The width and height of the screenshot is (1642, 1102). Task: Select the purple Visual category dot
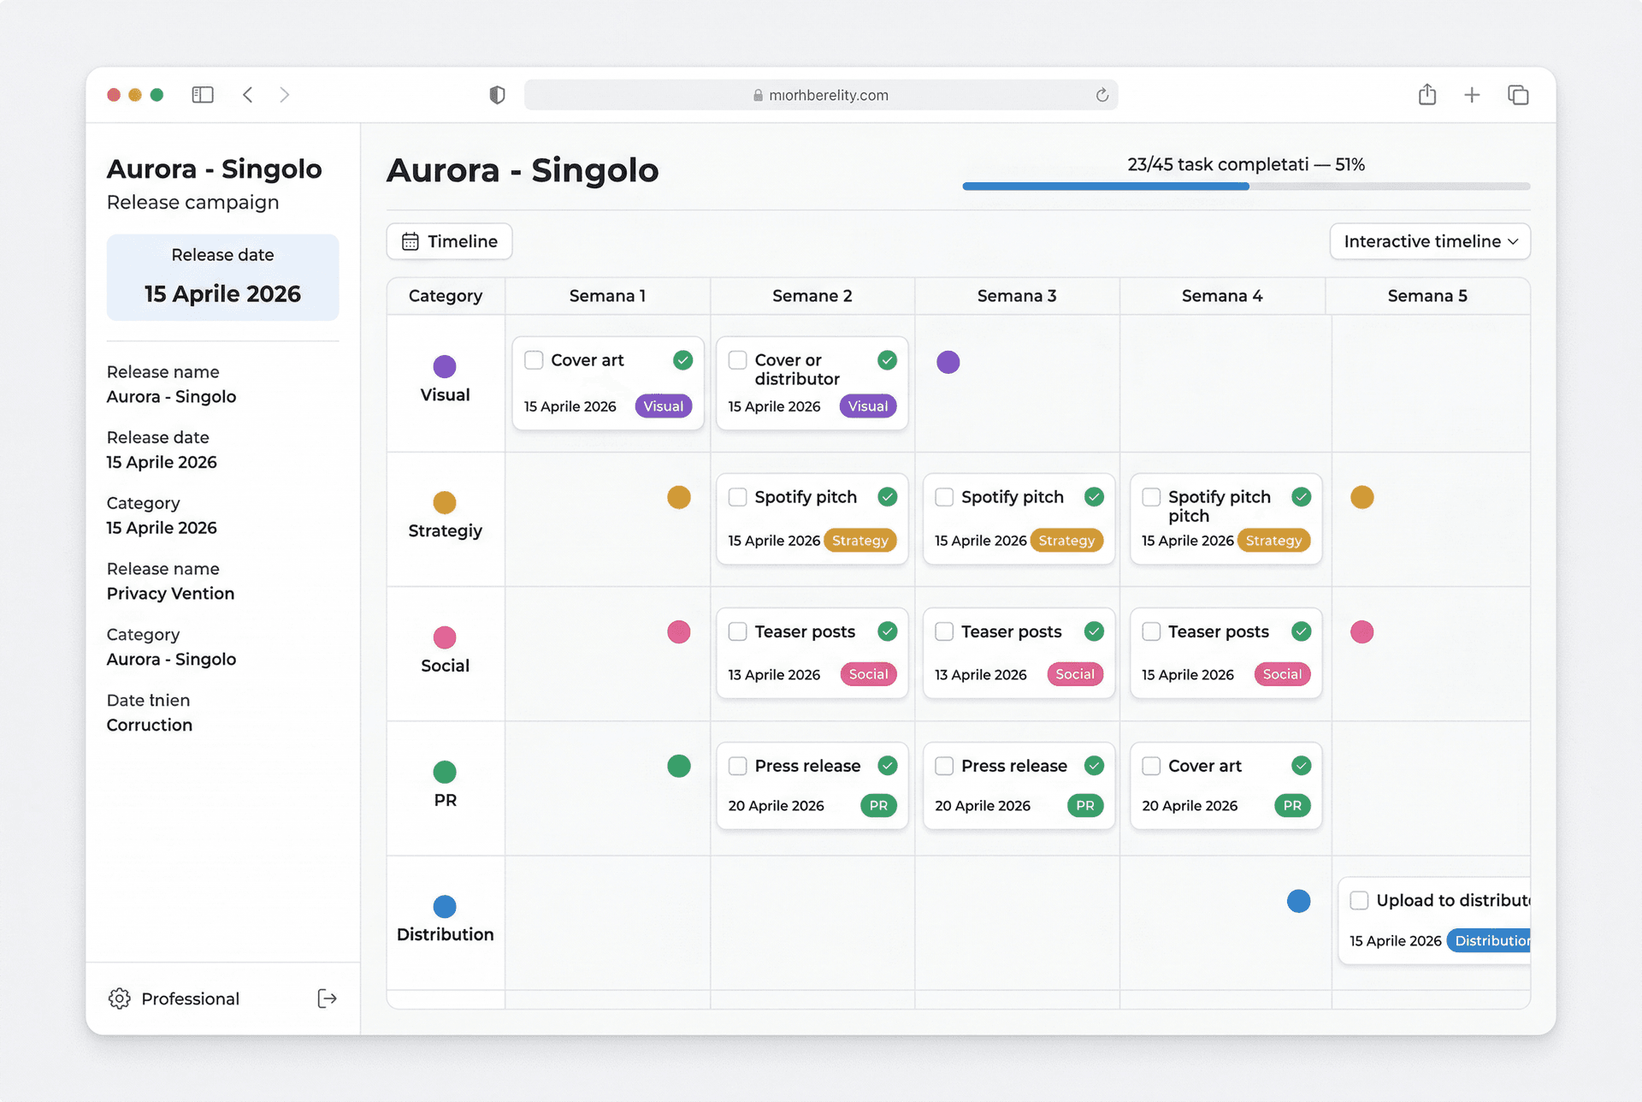pos(444,366)
